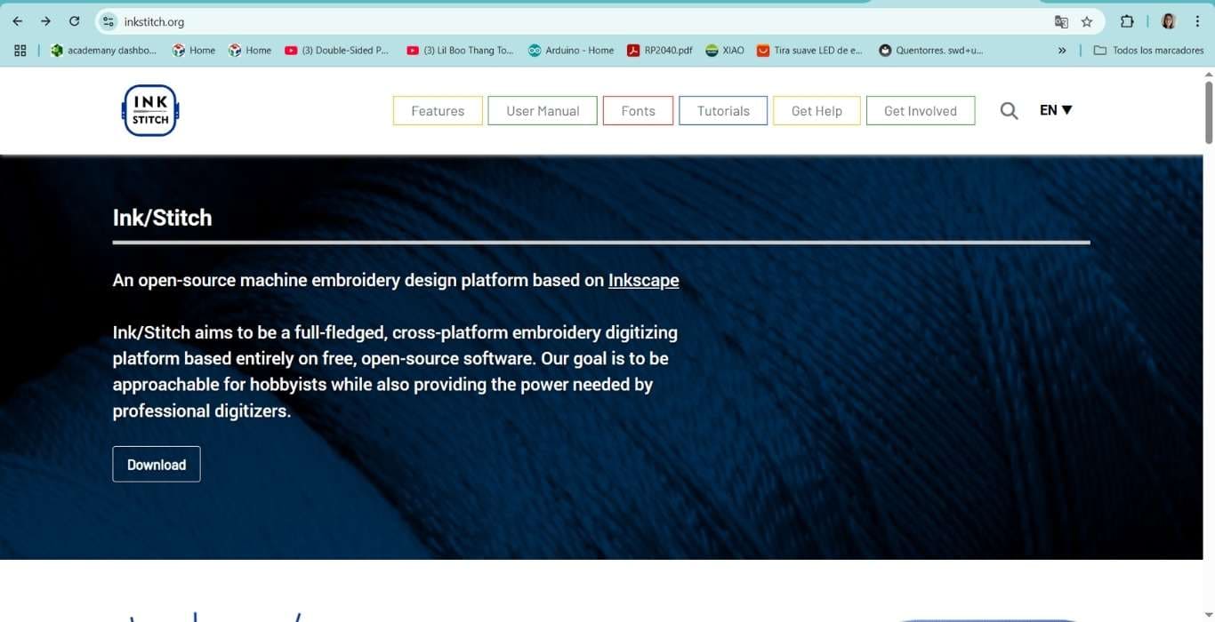The height and width of the screenshot is (622, 1215).
Task: Open the Fonts menu item
Action: 638,111
